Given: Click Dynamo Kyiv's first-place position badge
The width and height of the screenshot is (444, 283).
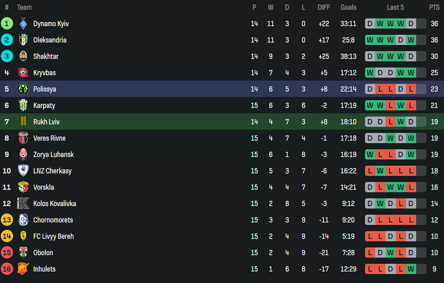Looking at the screenshot, I should click(7, 24).
